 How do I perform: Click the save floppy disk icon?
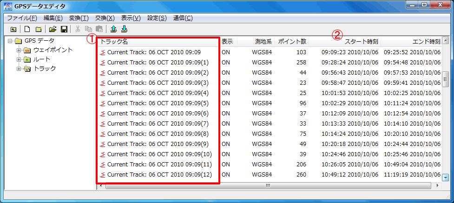(64, 30)
